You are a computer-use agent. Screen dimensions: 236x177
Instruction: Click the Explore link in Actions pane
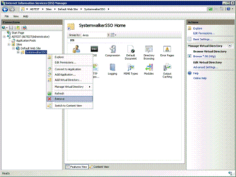pyautogui.click(x=198, y=28)
